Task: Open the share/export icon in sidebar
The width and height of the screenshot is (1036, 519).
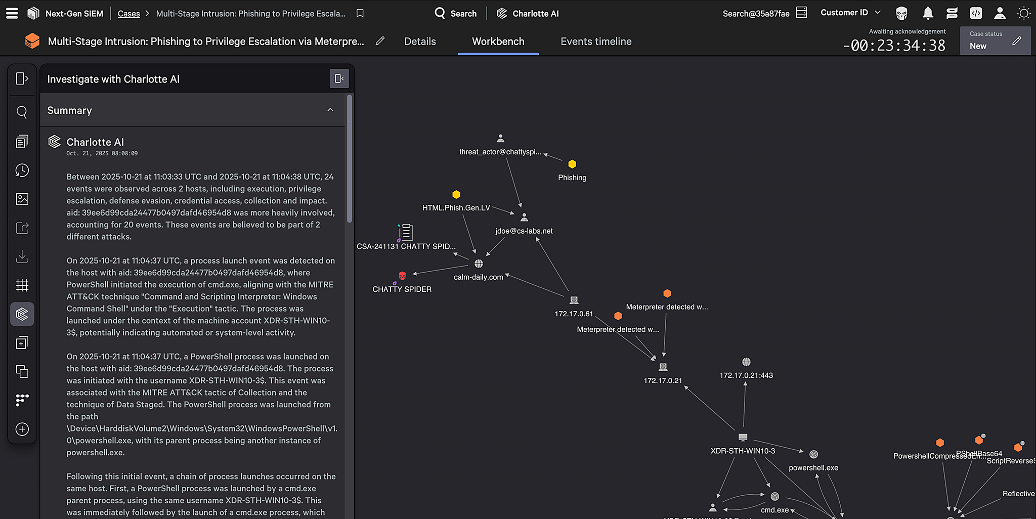Action: [x=22, y=228]
